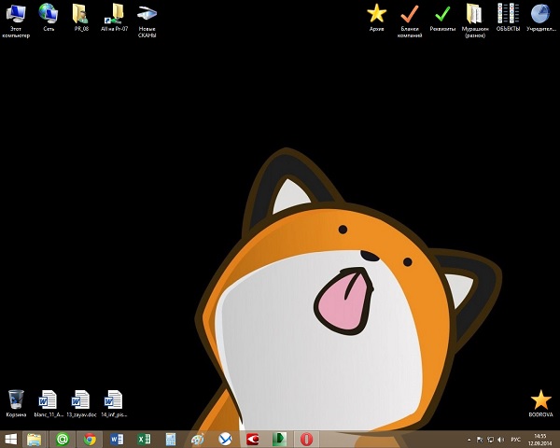Image resolution: width=560 pixels, height=448 pixels.
Task: Launch Excel from the taskbar
Action: point(144,439)
